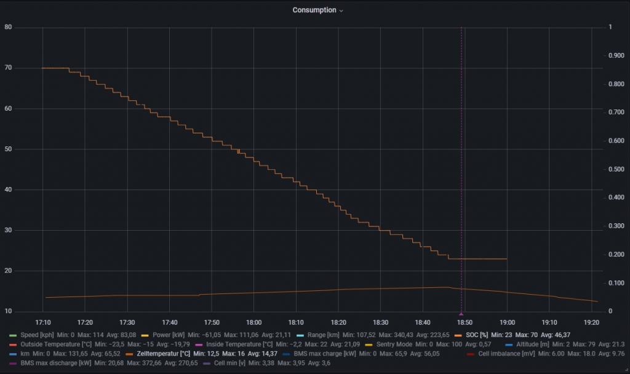The width and height of the screenshot is (630, 374).
Task: Click the yellow Sentry Mode color swatch
Action: [369, 344]
